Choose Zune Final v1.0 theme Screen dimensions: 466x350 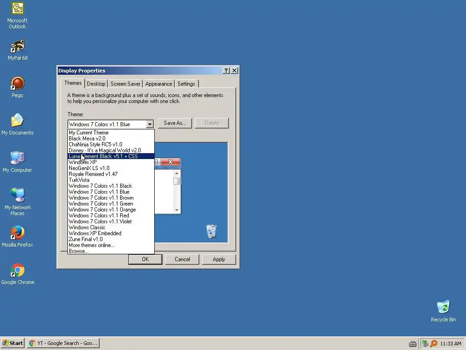[x=111, y=239]
